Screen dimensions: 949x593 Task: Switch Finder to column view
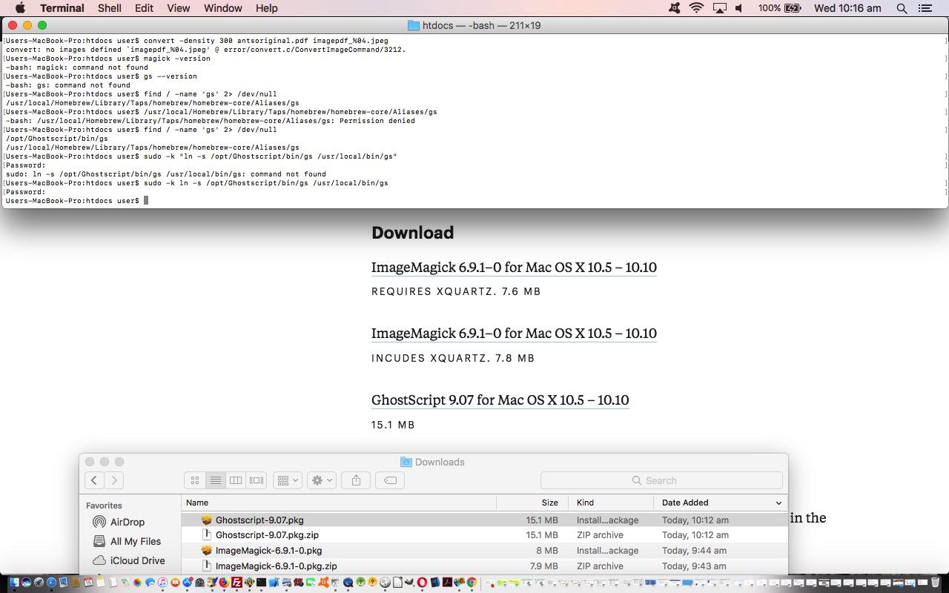[236, 480]
